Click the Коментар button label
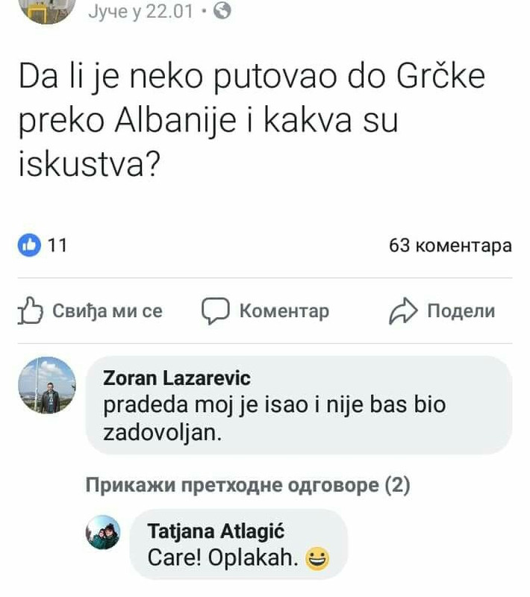530x597 pixels. click(284, 310)
